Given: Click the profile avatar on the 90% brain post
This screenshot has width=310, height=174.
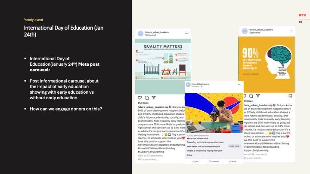Looking at the screenshot, I should coord(245,31).
